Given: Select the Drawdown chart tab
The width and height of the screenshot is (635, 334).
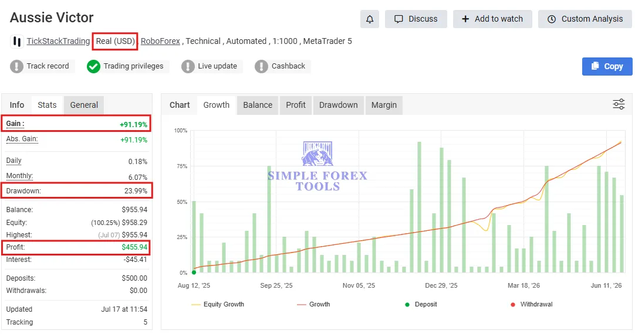Looking at the screenshot, I should pos(338,105).
